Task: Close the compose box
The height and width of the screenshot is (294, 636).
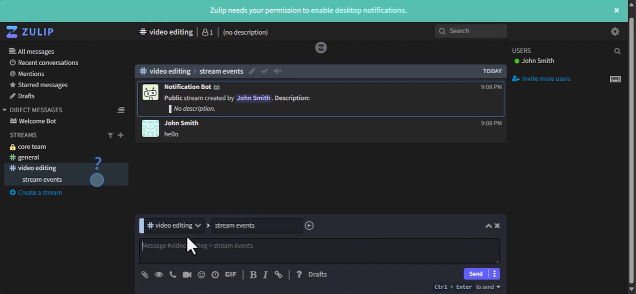Action: click(497, 226)
